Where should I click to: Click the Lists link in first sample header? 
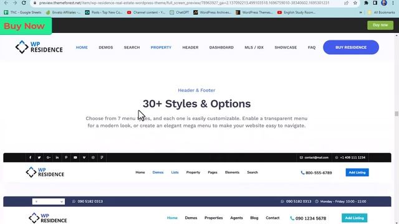[x=175, y=172]
